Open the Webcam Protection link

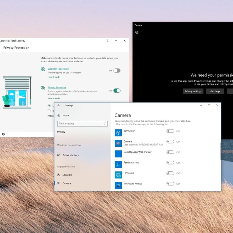tap(58, 69)
